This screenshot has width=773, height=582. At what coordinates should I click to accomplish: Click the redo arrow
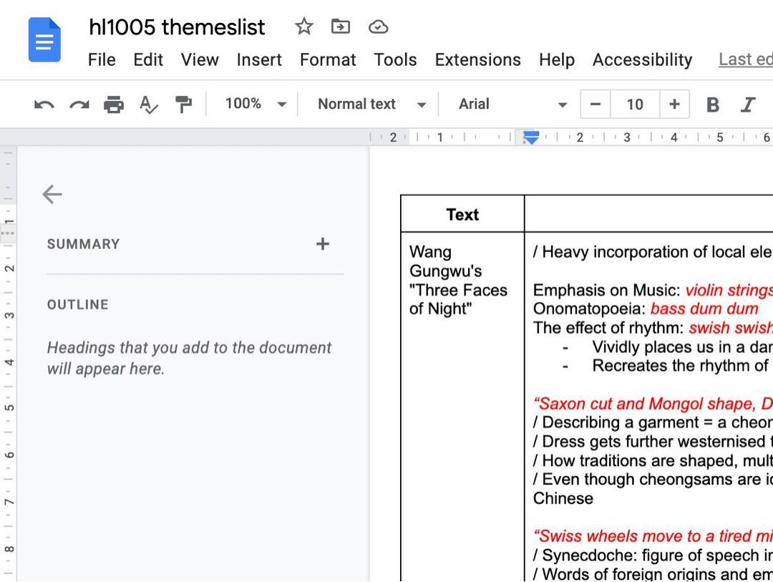pos(79,105)
